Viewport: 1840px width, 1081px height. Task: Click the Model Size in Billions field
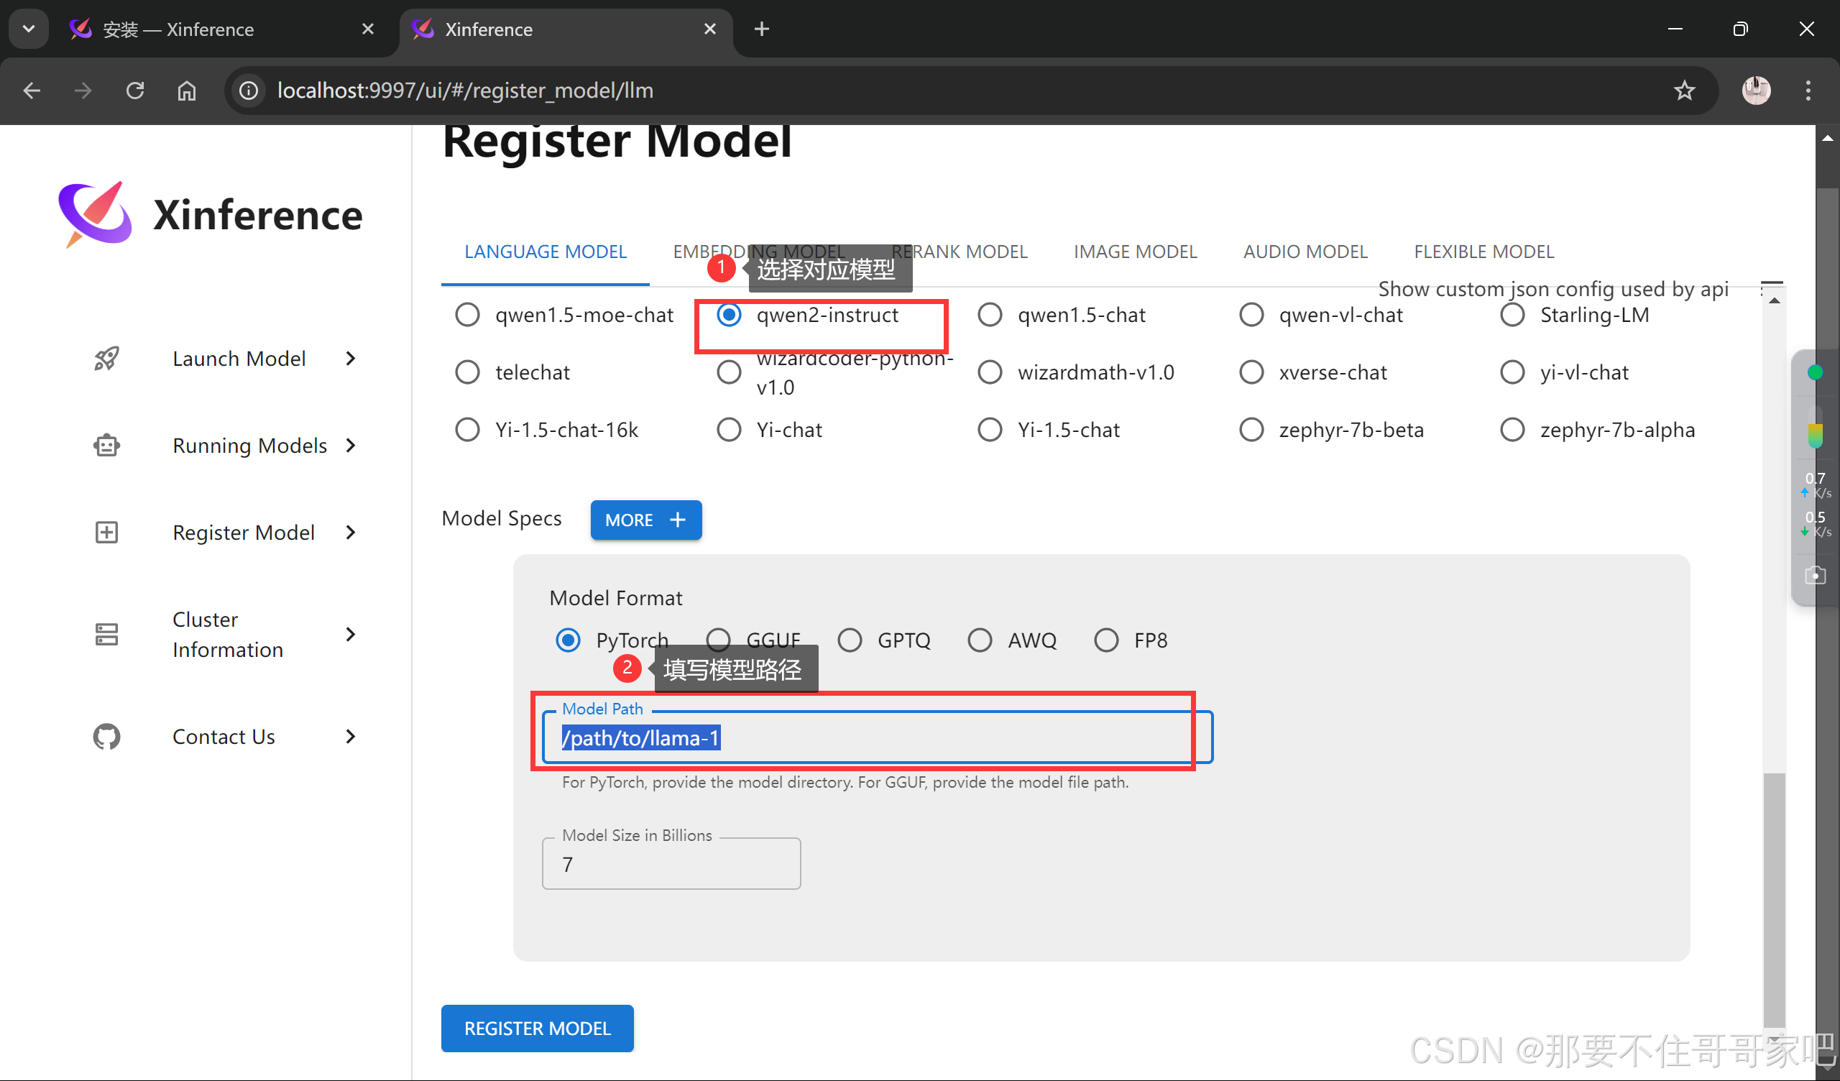tap(671, 864)
